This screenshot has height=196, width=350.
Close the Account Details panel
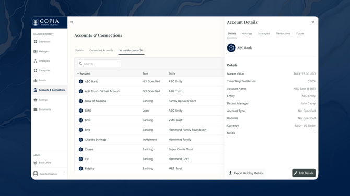click(313, 22)
